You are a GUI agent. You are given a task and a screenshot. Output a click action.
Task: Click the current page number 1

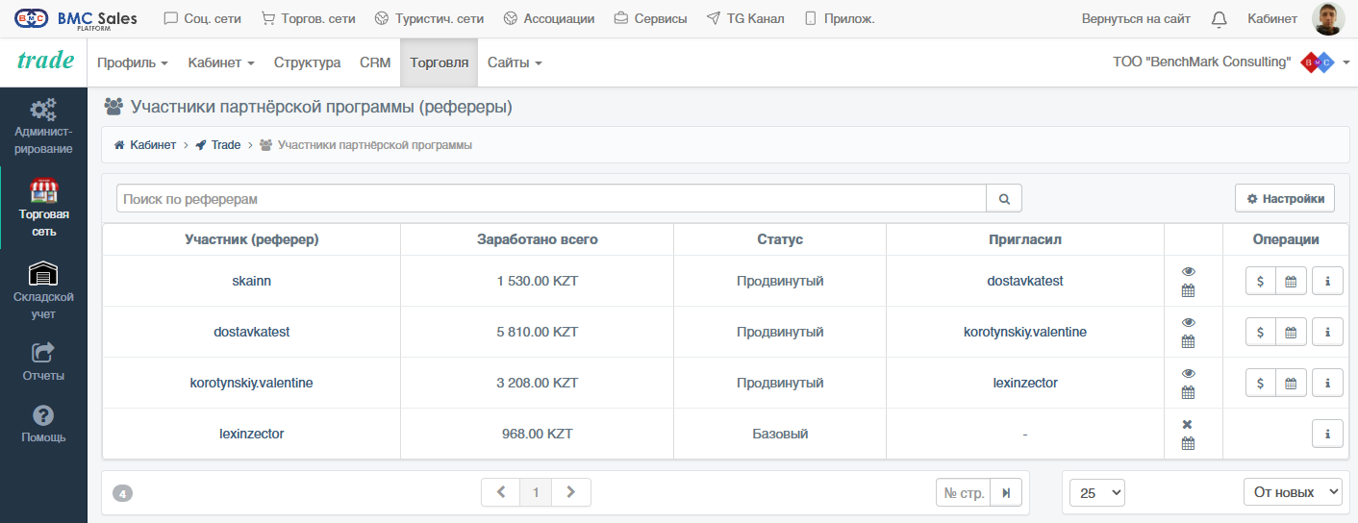point(536,492)
